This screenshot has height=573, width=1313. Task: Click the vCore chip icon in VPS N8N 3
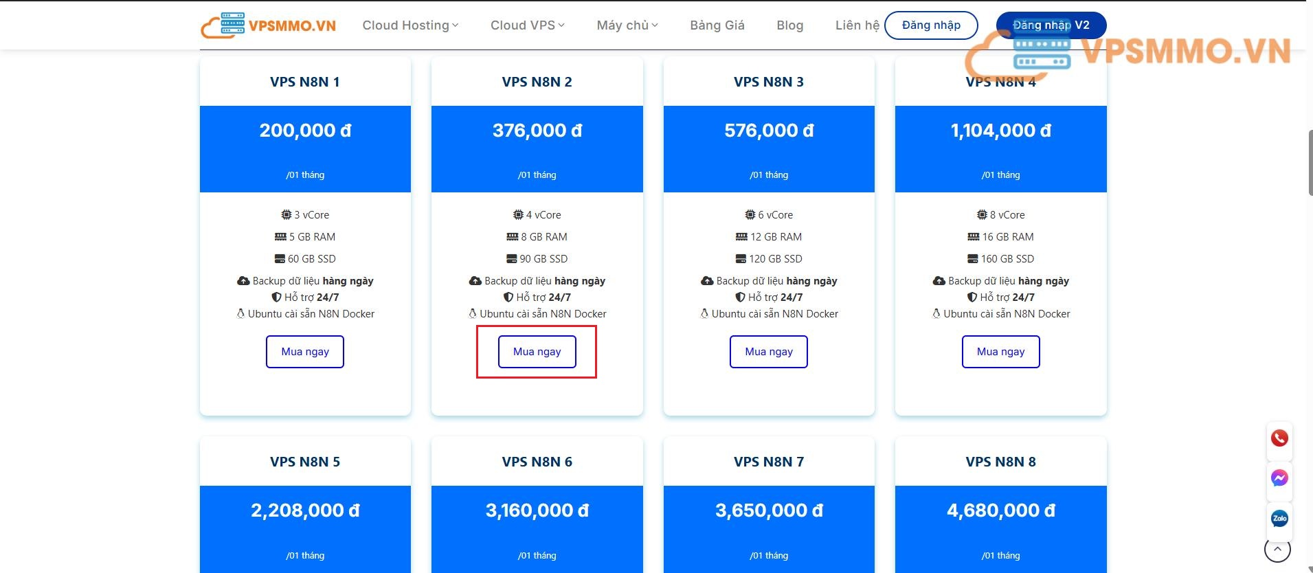pyautogui.click(x=750, y=215)
